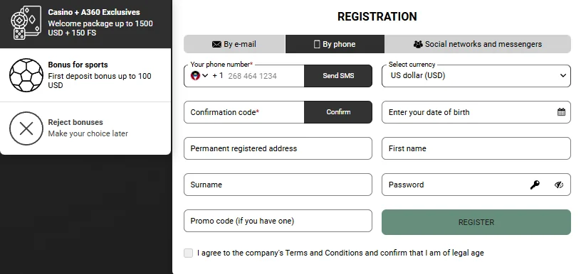Click the Confirm code button
581x274 pixels.
(x=338, y=112)
